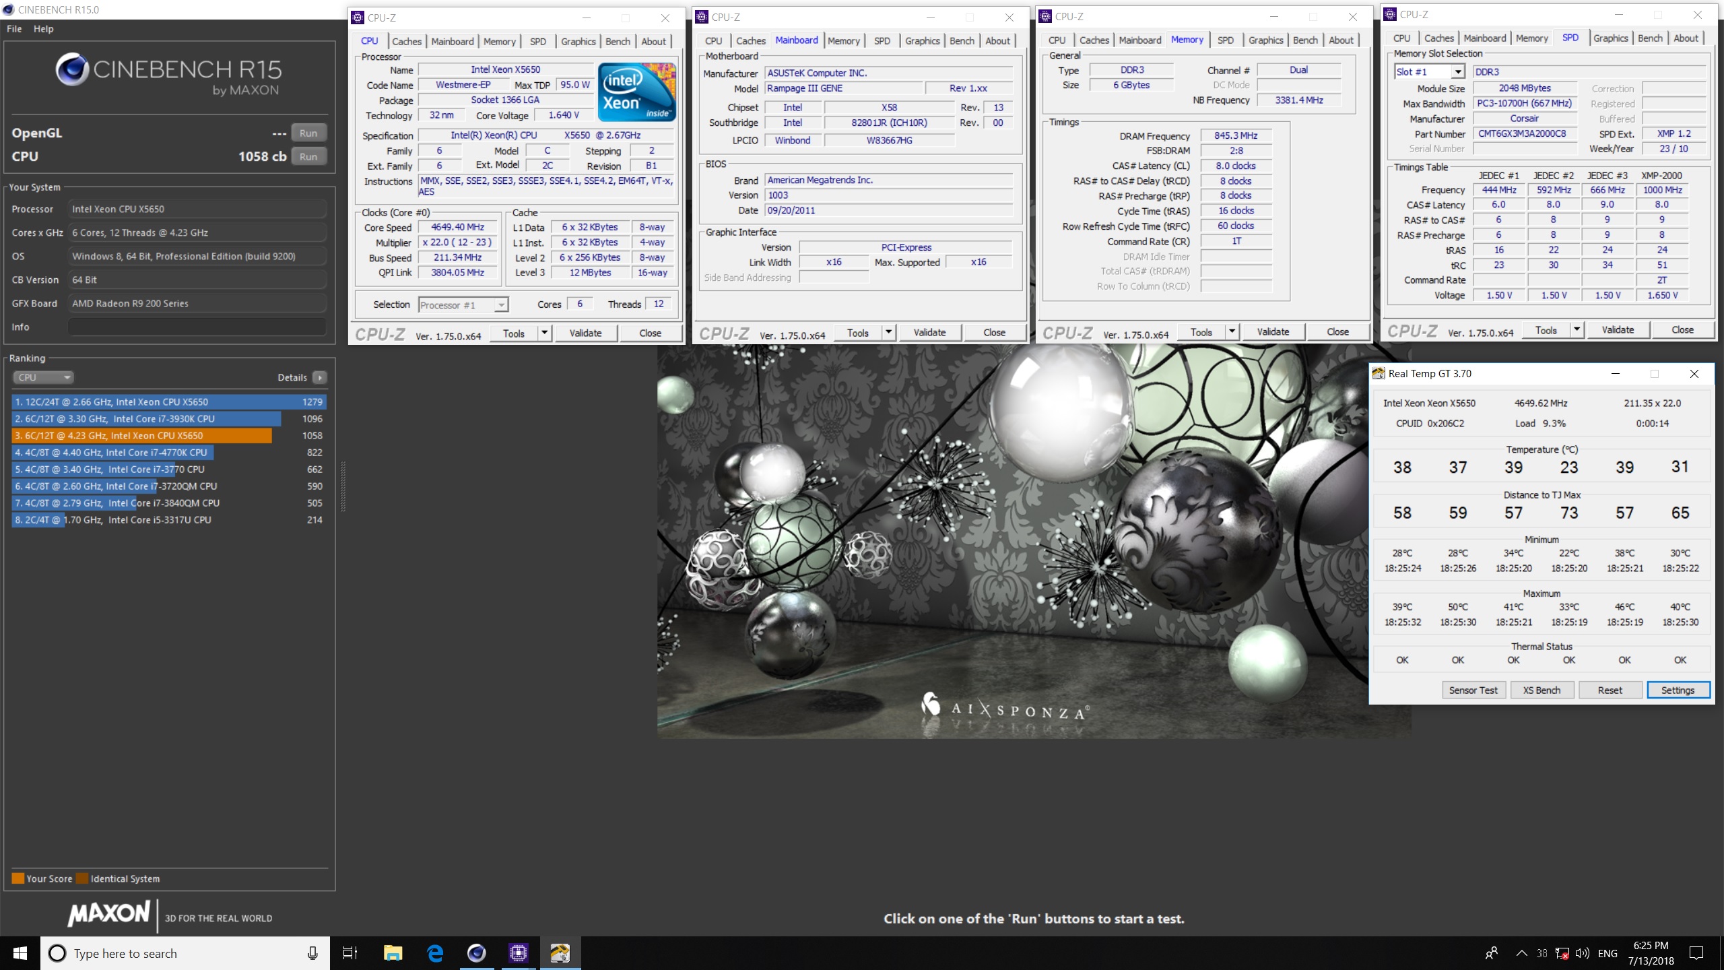Open the File menu in Cinebench

click(x=14, y=29)
